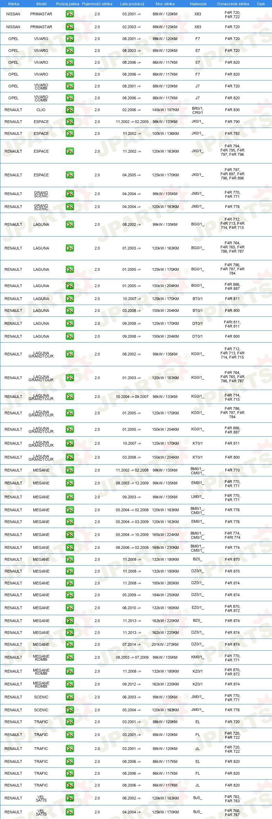The width and height of the screenshot is (272, 819).
Task: Select power cell 145kW / 197KM
Action: click(165, 110)
